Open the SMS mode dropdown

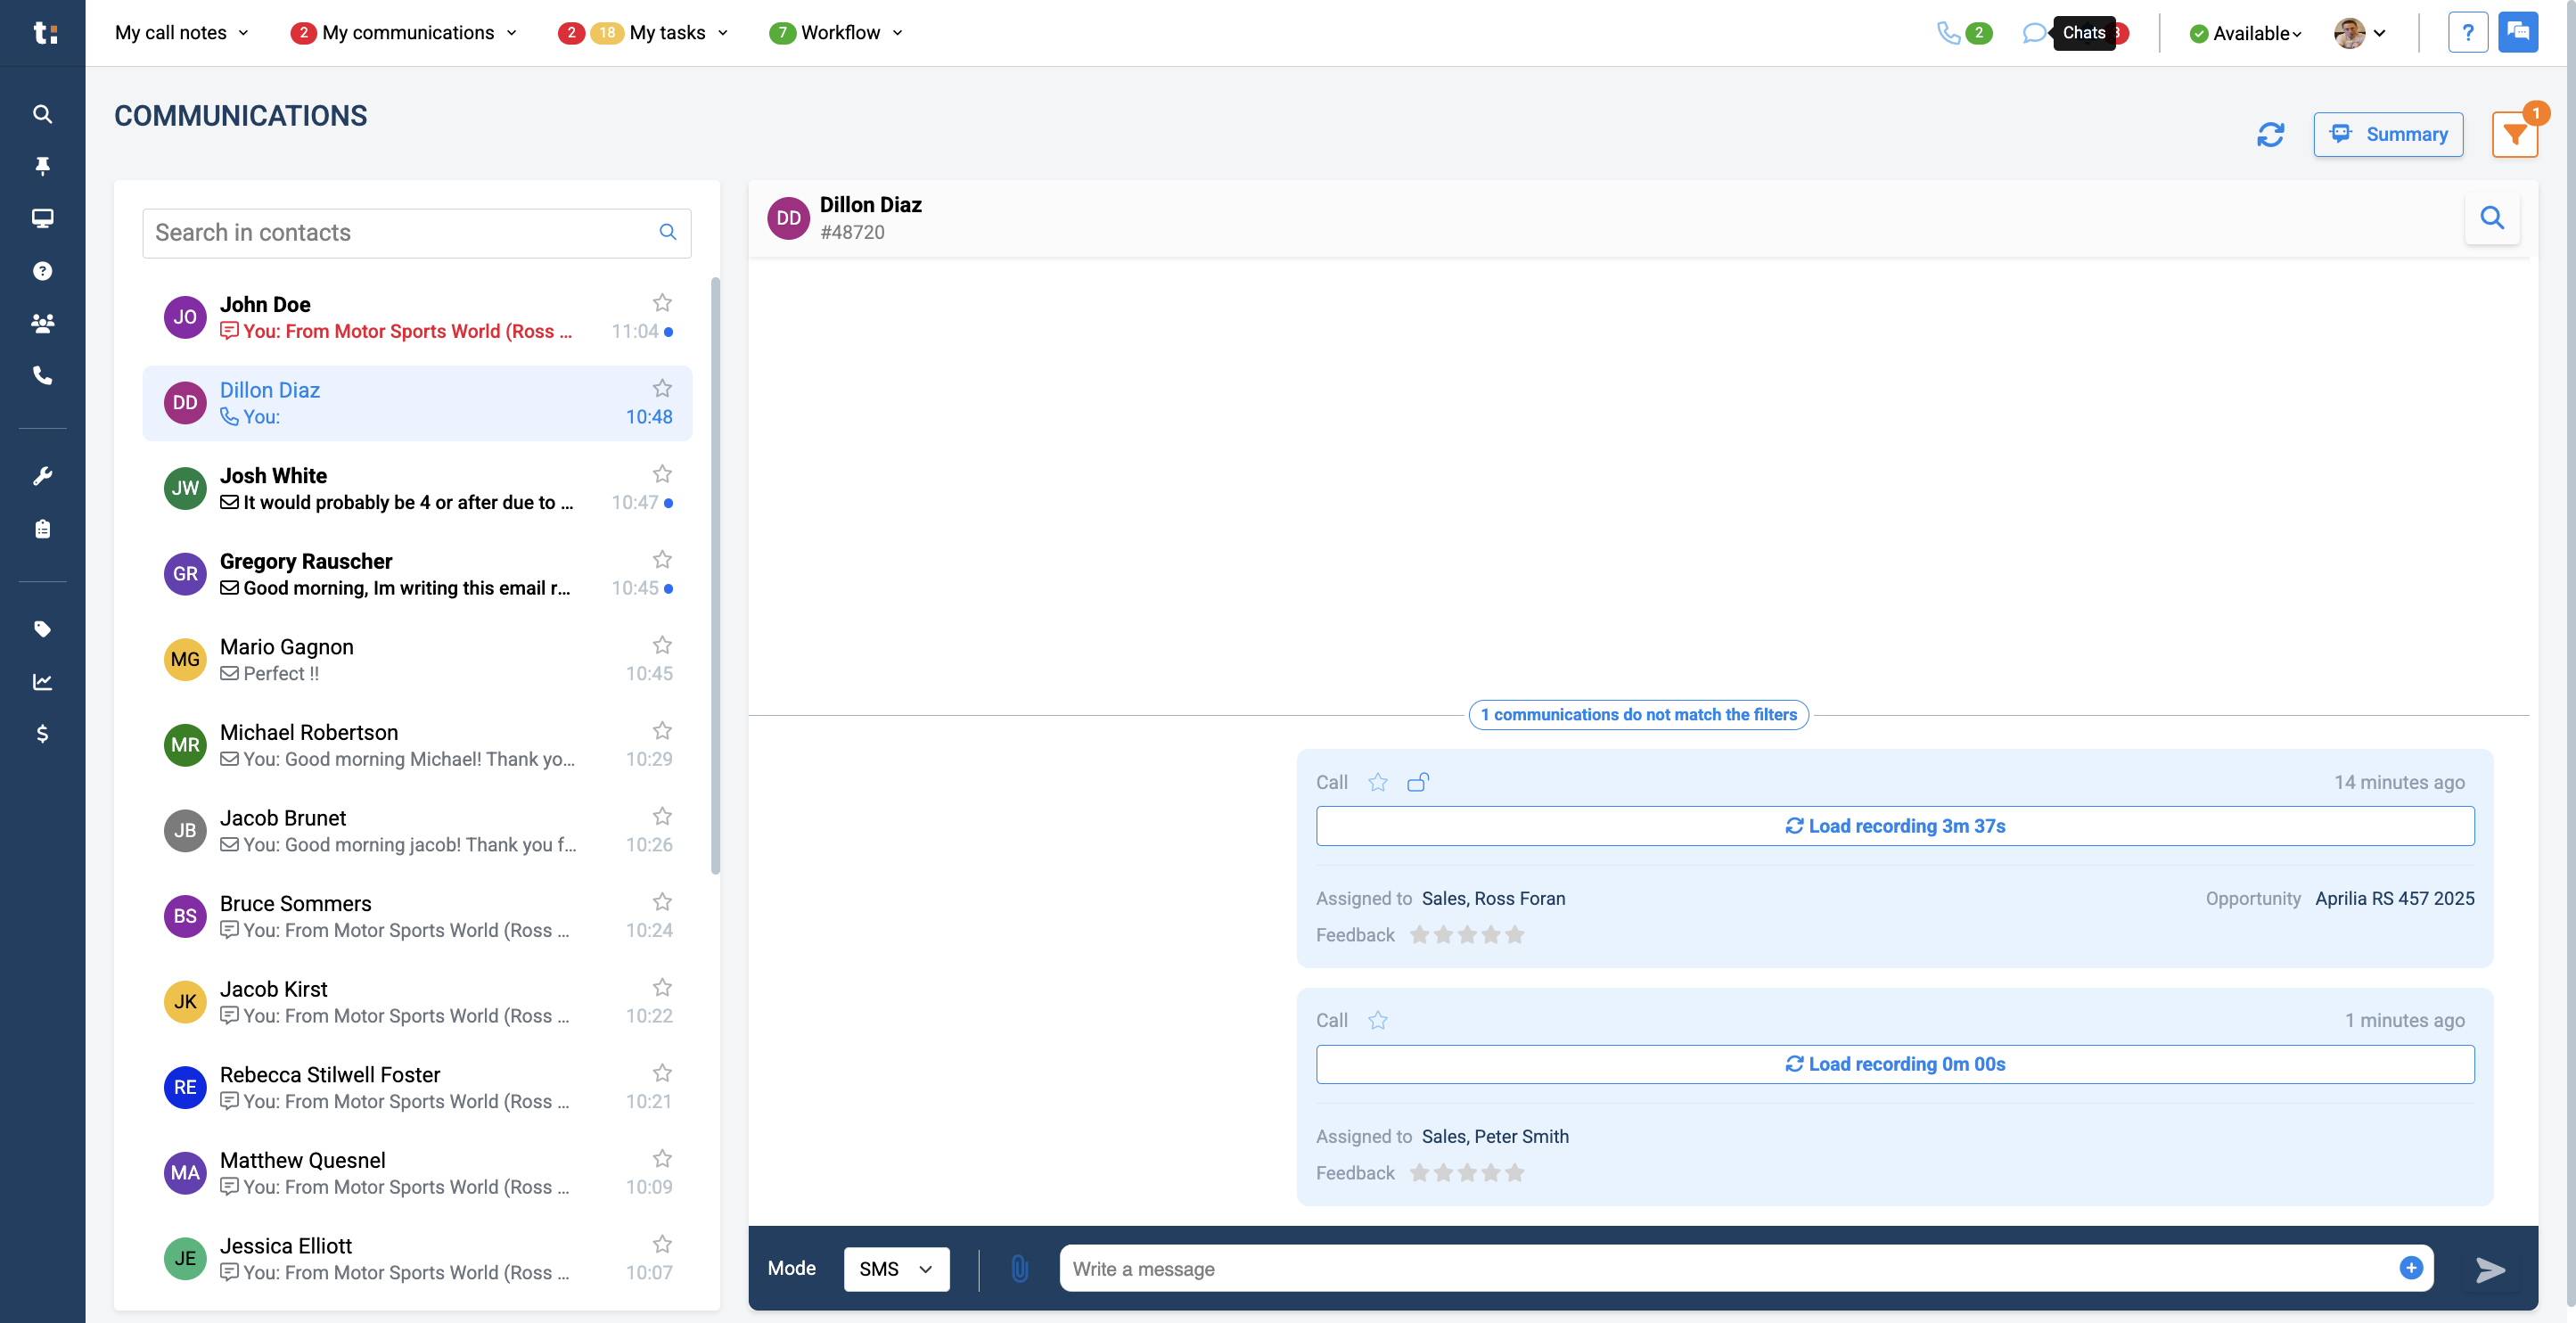point(896,1269)
